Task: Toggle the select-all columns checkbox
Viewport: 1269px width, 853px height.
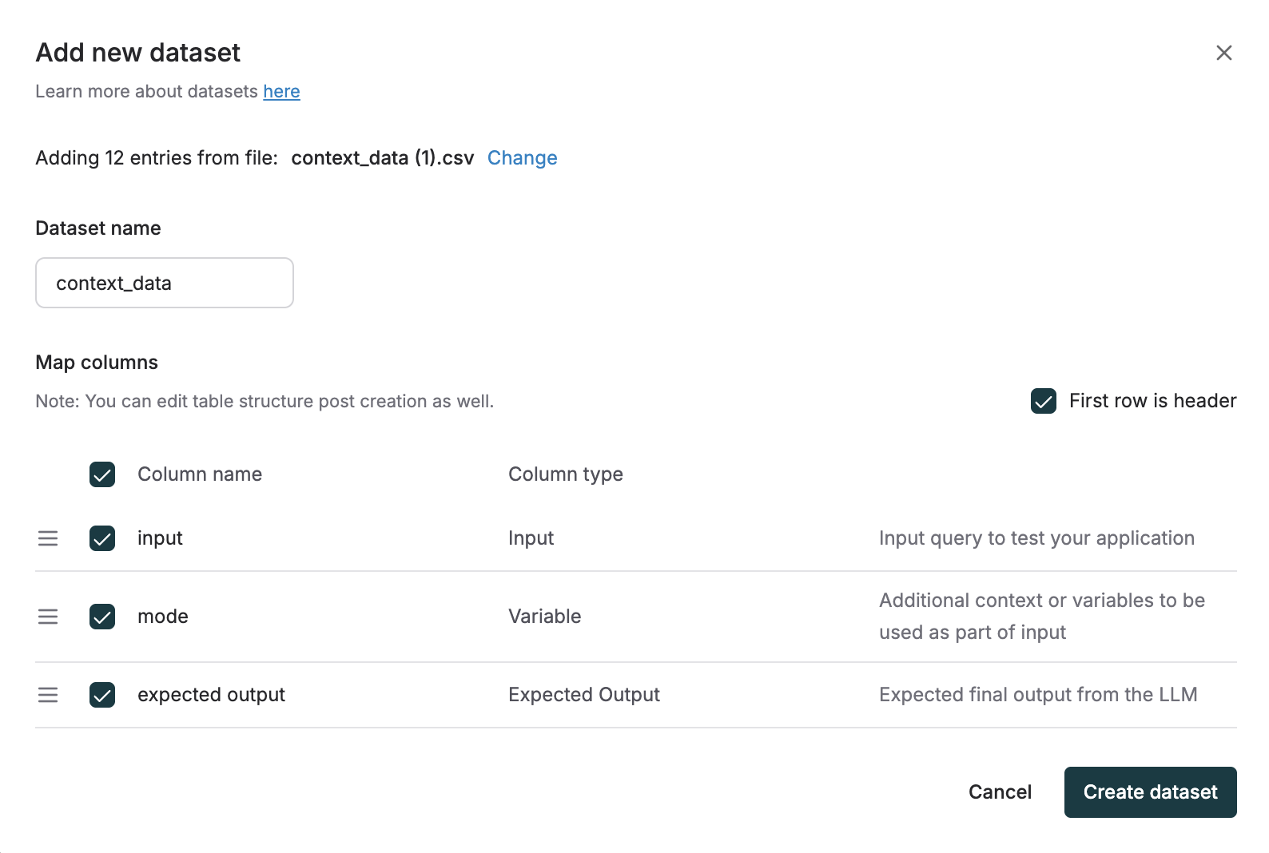Action: pos(101,474)
